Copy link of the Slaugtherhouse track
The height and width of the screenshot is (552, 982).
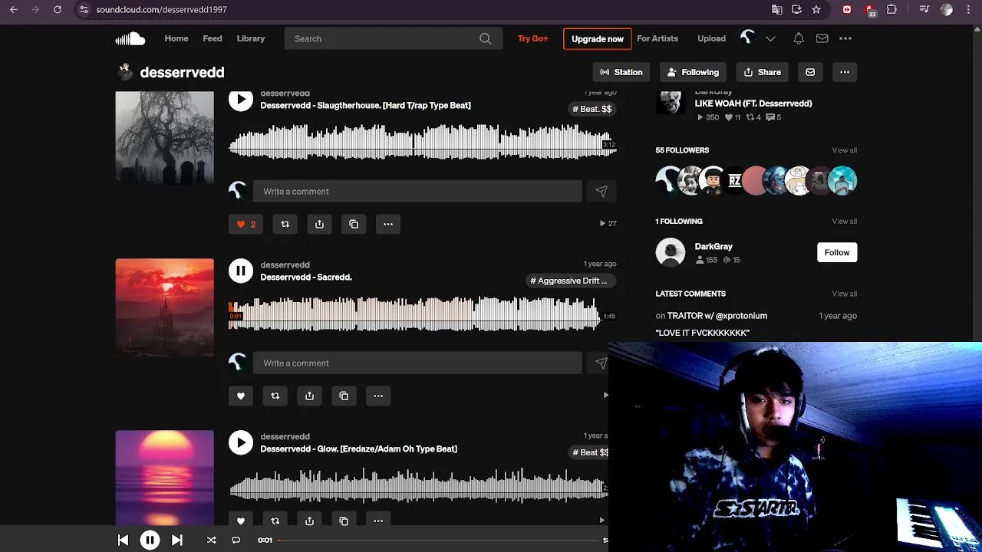point(354,224)
